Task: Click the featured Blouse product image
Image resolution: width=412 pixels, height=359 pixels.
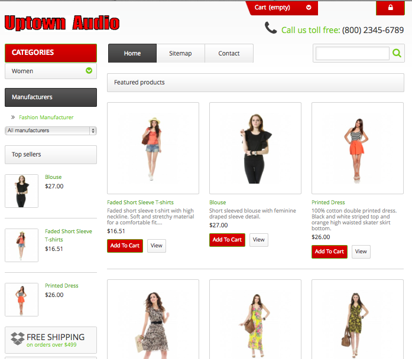Action: click(x=255, y=148)
